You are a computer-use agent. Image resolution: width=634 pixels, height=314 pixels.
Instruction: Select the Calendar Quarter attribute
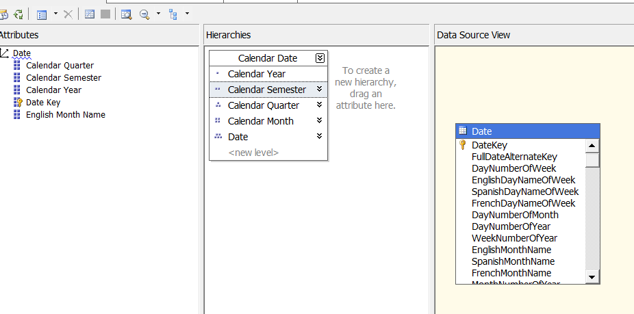tap(60, 66)
